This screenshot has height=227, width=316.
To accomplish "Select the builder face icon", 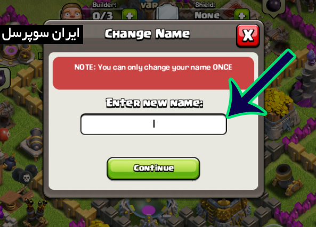I will 71,12.
